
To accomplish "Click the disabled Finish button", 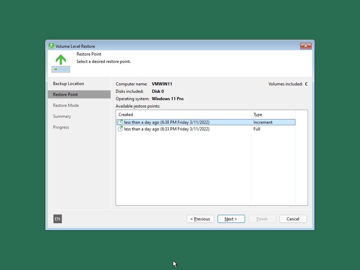I will (x=262, y=219).
